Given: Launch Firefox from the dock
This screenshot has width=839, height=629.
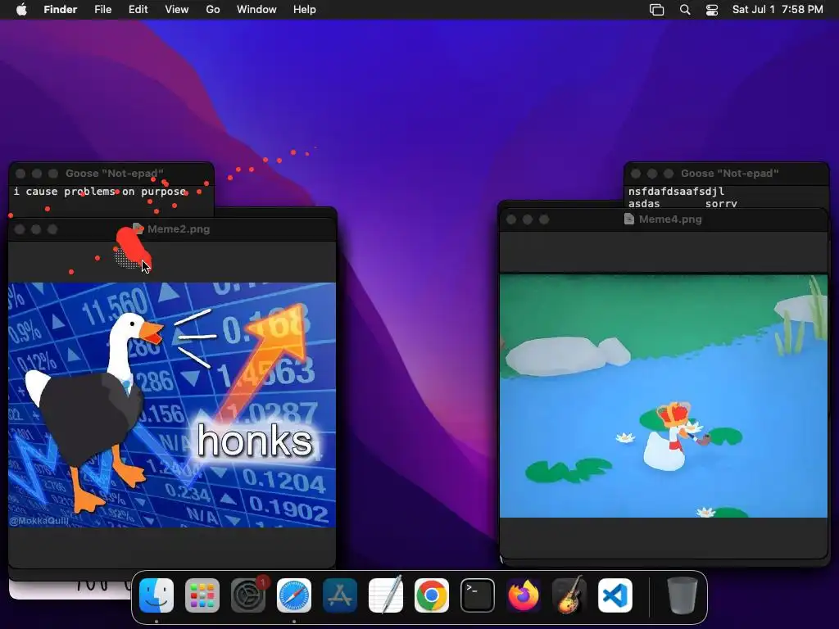Looking at the screenshot, I should pos(524,595).
